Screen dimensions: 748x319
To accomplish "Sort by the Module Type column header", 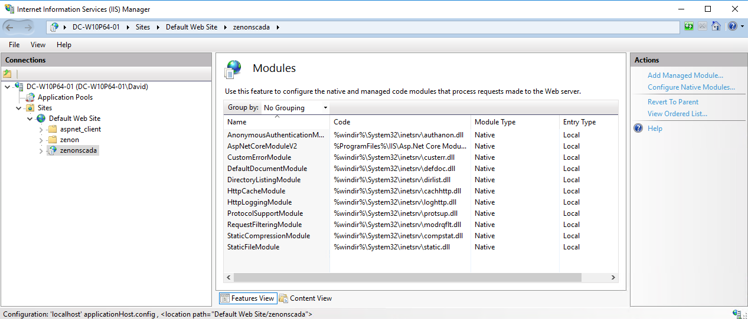I will 515,122.
